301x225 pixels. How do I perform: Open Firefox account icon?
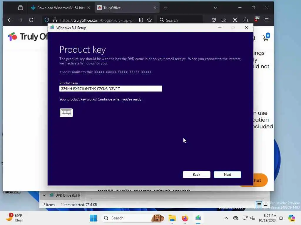point(235,20)
